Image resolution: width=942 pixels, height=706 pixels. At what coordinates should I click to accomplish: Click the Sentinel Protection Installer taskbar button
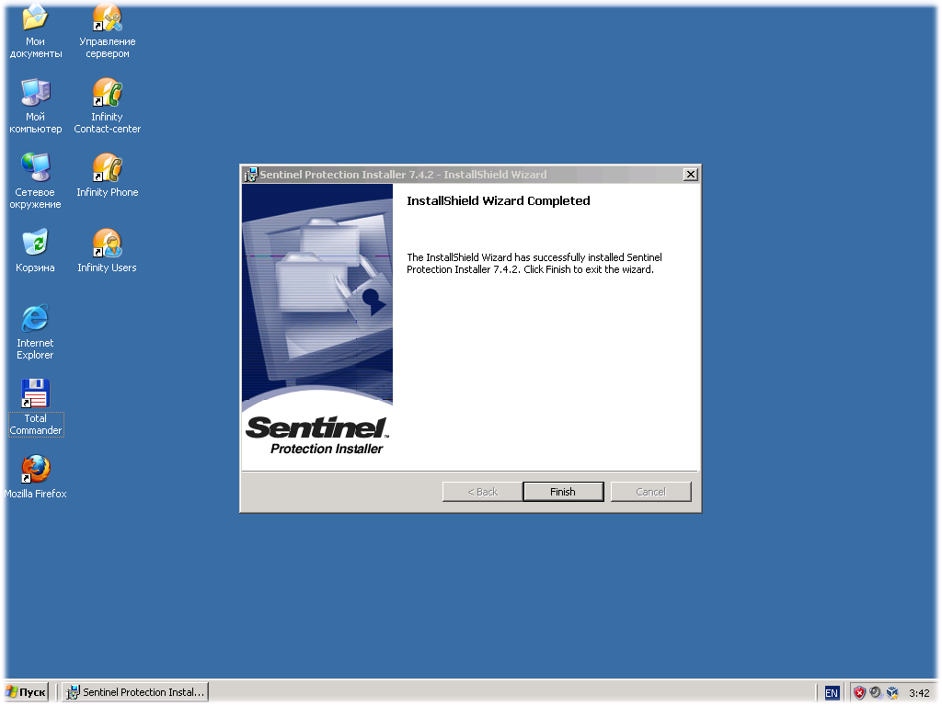point(136,692)
